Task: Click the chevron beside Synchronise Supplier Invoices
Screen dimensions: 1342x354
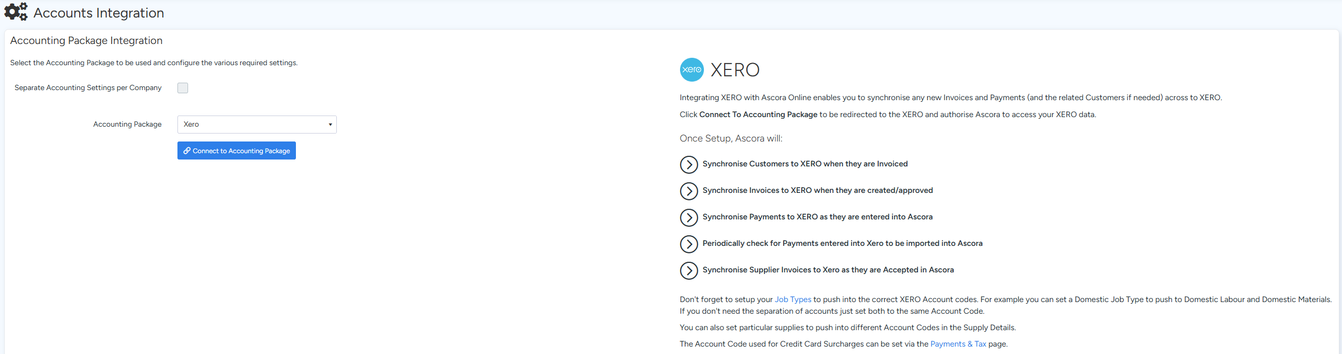Action: (x=689, y=271)
